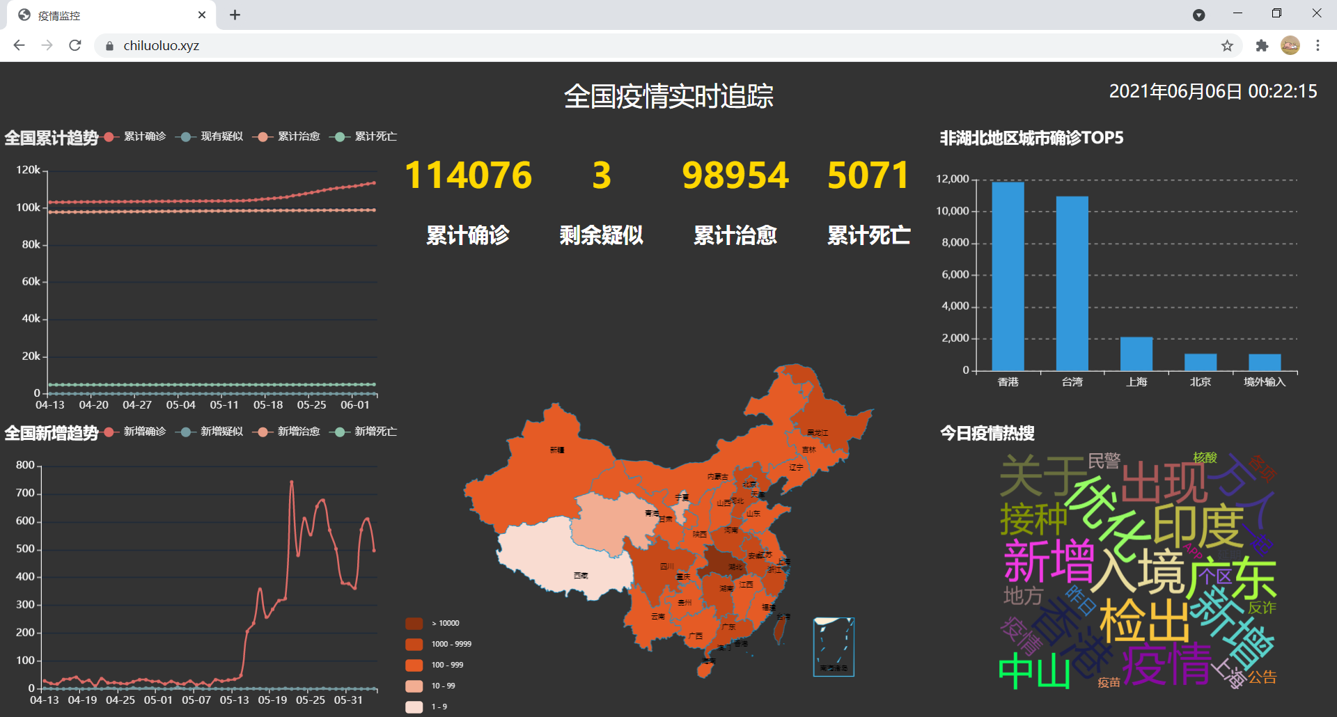Click the 全国新增趋势 chart title
1337x717 pixels.
[52, 433]
